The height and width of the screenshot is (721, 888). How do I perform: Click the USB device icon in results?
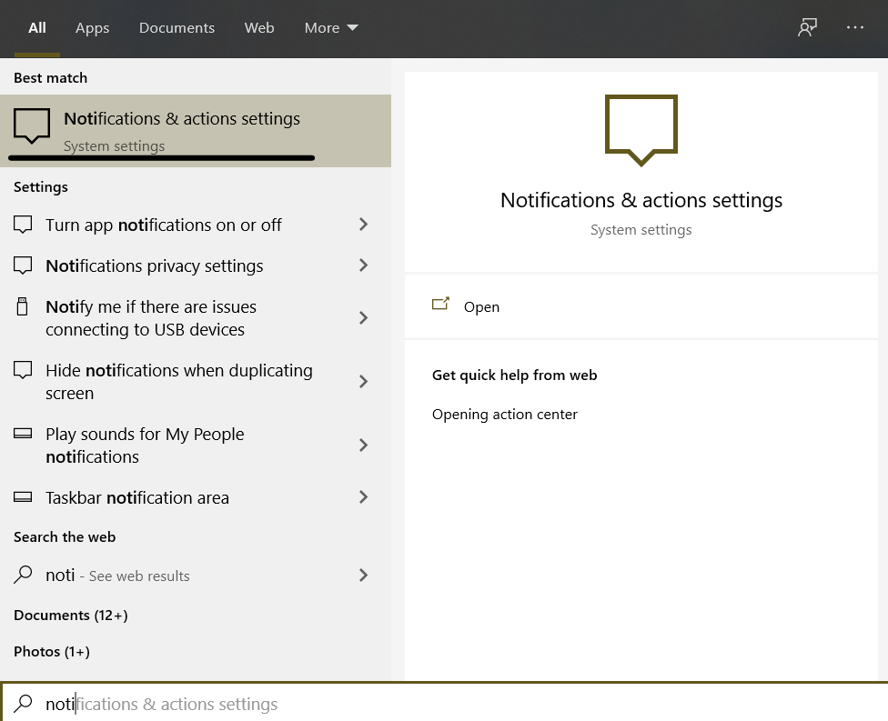point(23,307)
